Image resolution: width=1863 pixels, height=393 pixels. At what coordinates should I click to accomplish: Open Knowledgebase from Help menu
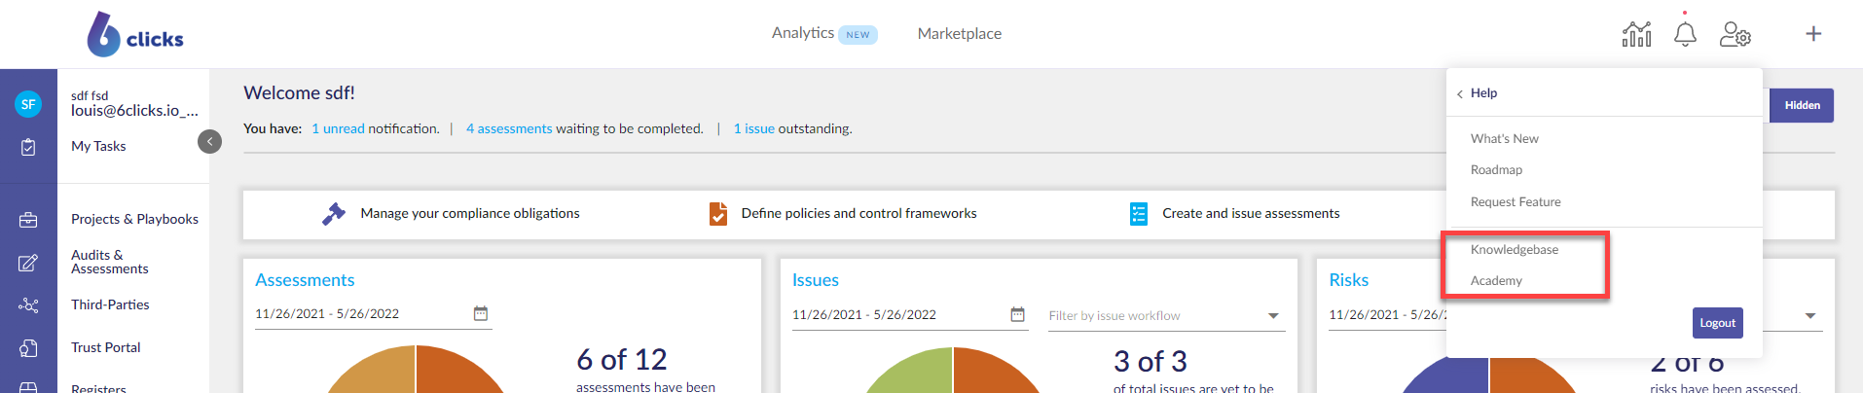(1515, 250)
